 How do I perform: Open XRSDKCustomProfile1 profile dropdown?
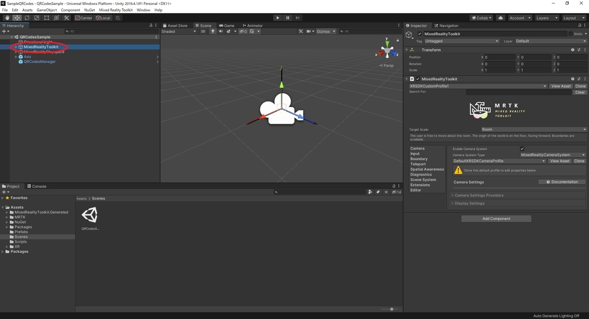coord(478,86)
